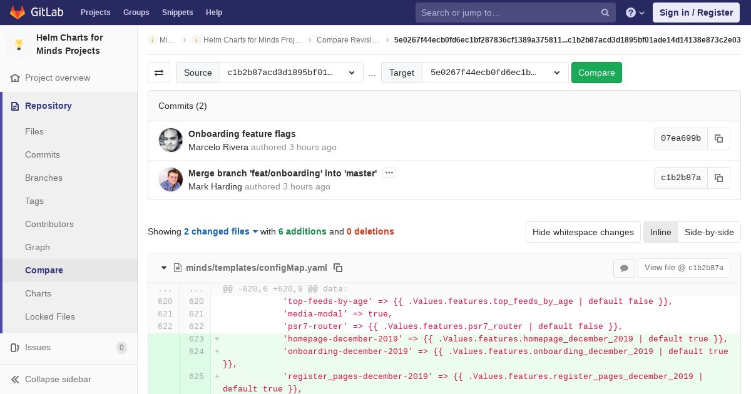
Task: Copy commit SHA 07ea699b
Action: click(718, 139)
